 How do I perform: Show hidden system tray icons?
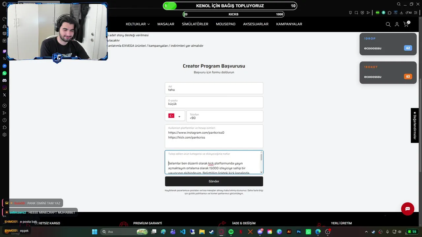(366, 232)
